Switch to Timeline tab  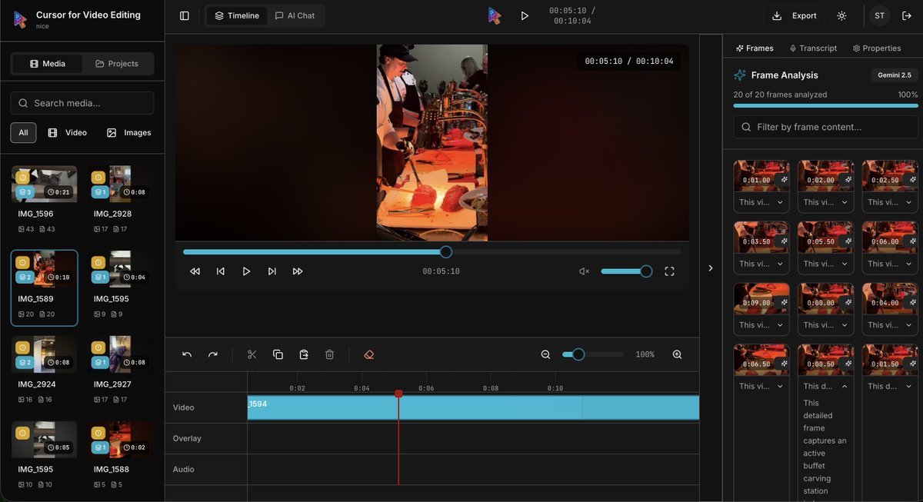coord(237,15)
